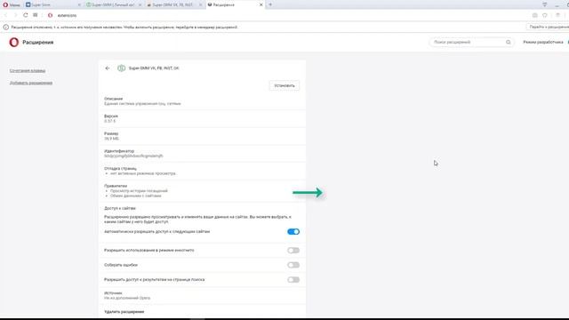Go back with the browser back arrow

(x=5, y=15)
